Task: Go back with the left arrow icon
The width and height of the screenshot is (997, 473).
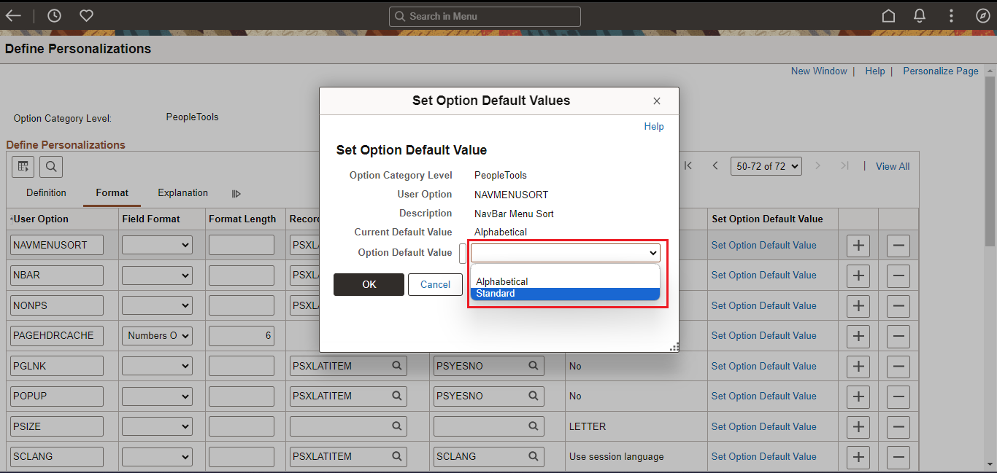Action: (x=14, y=15)
